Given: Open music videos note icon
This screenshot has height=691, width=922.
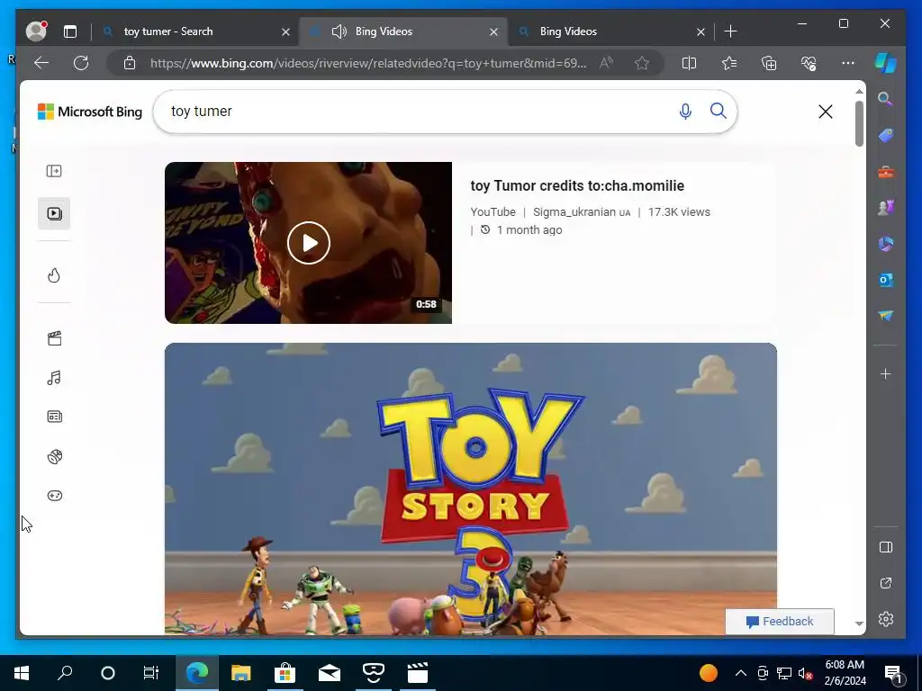Looking at the screenshot, I should pyautogui.click(x=54, y=378).
